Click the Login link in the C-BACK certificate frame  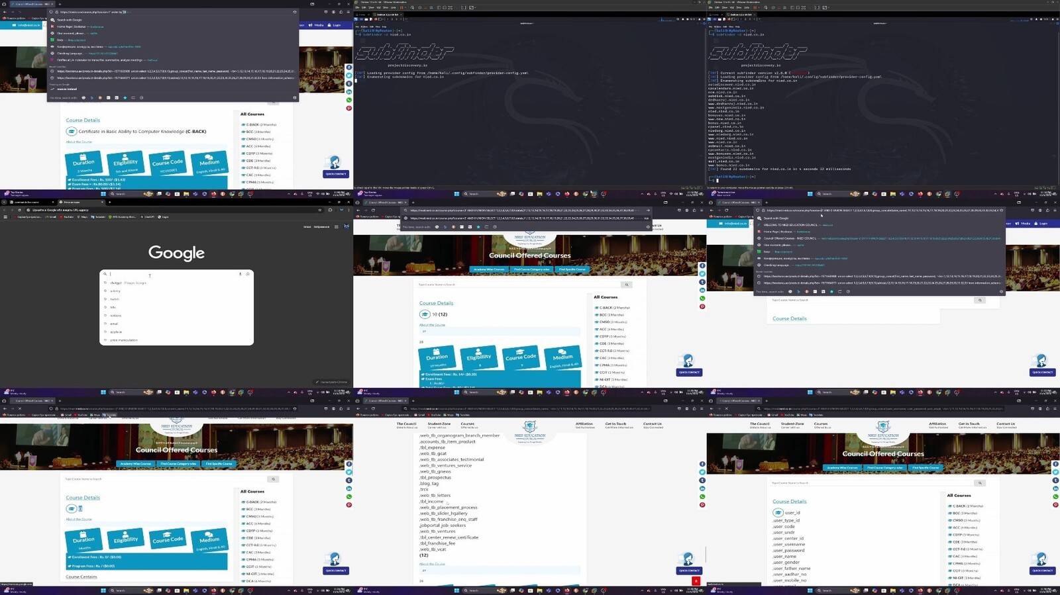click(335, 25)
